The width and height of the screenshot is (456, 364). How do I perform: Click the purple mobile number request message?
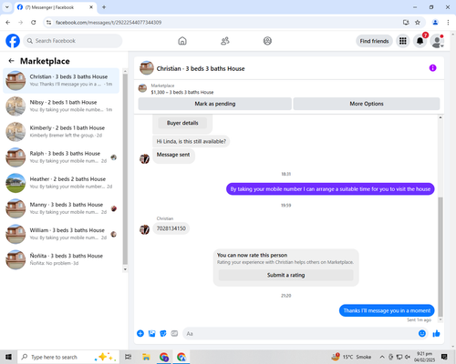(330, 189)
